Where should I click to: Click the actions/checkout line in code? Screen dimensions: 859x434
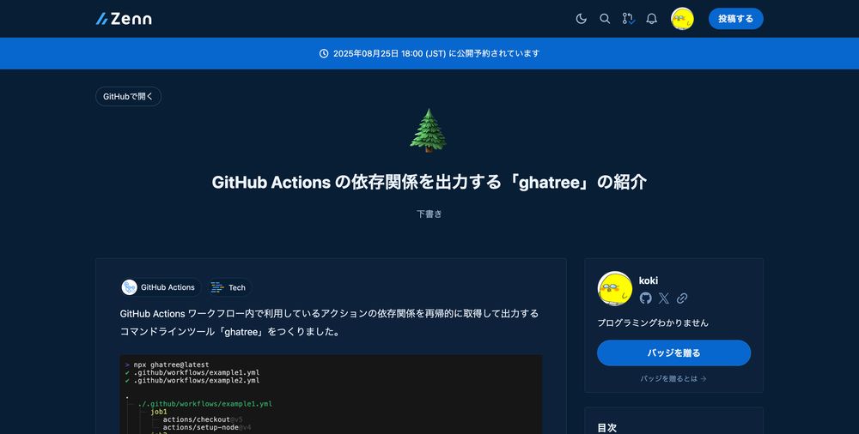point(203,419)
